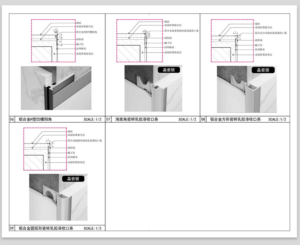Click the detail number box 06

12,119
